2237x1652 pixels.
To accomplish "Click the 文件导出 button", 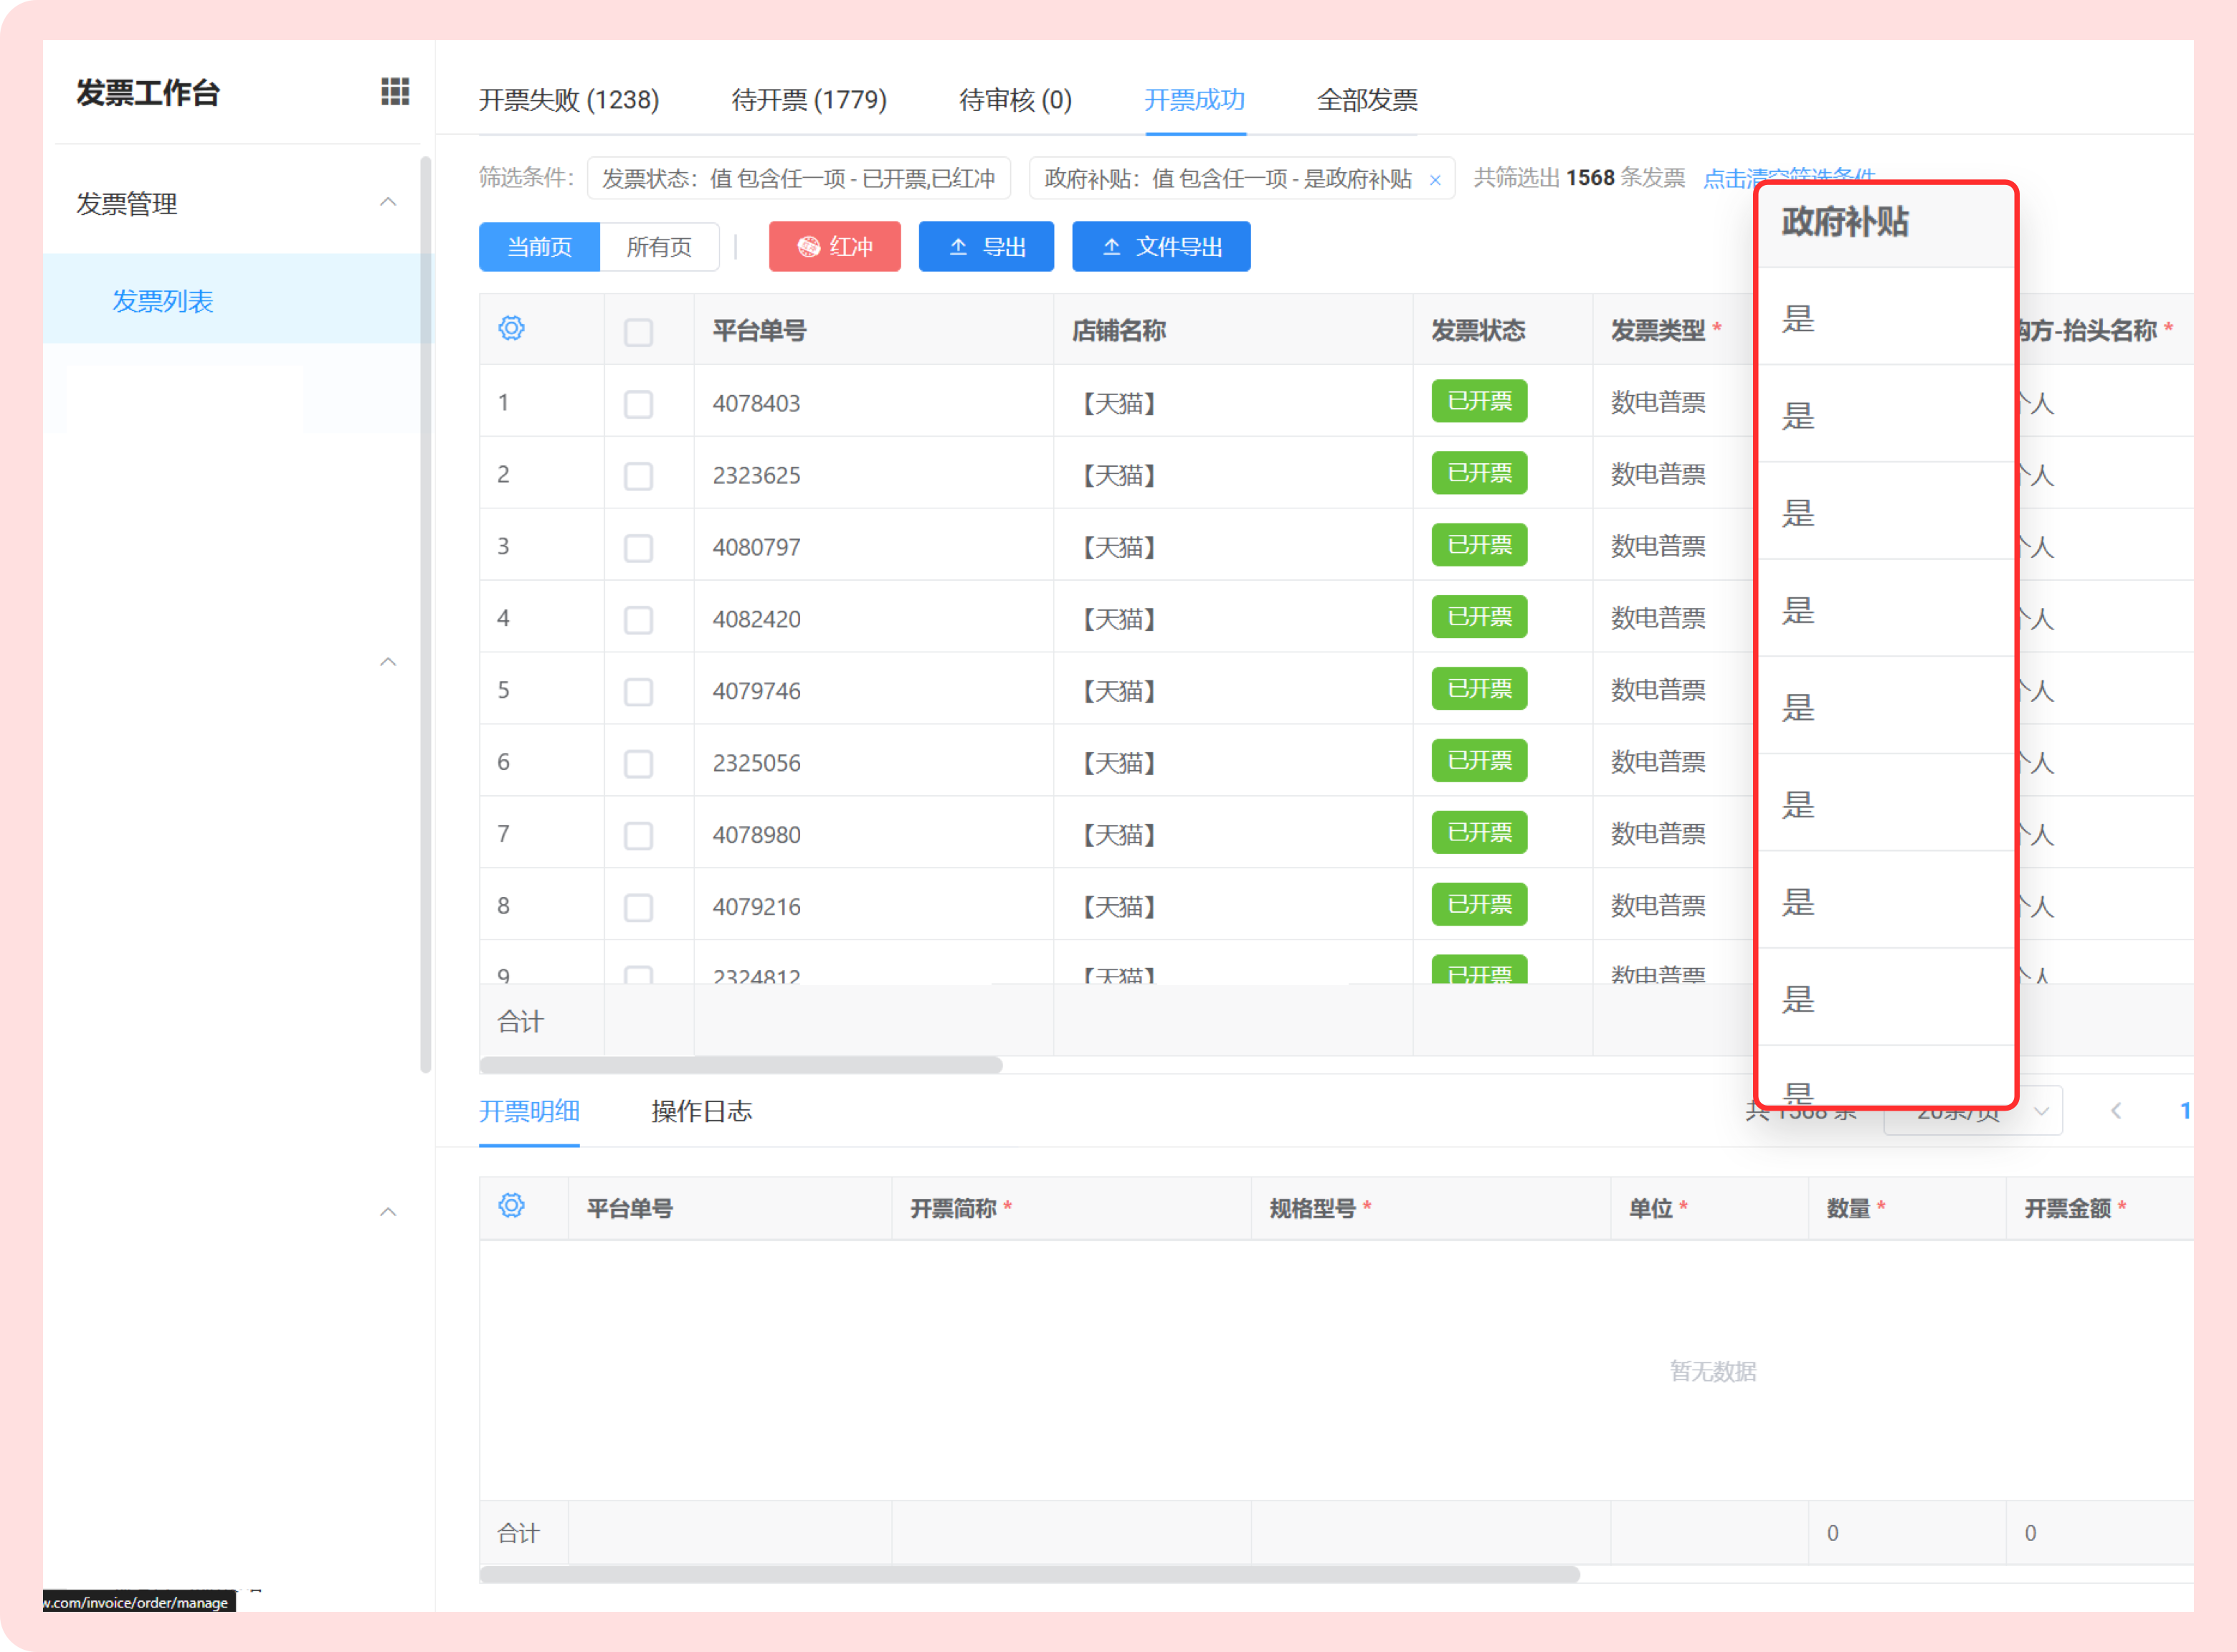I will coord(1161,247).
